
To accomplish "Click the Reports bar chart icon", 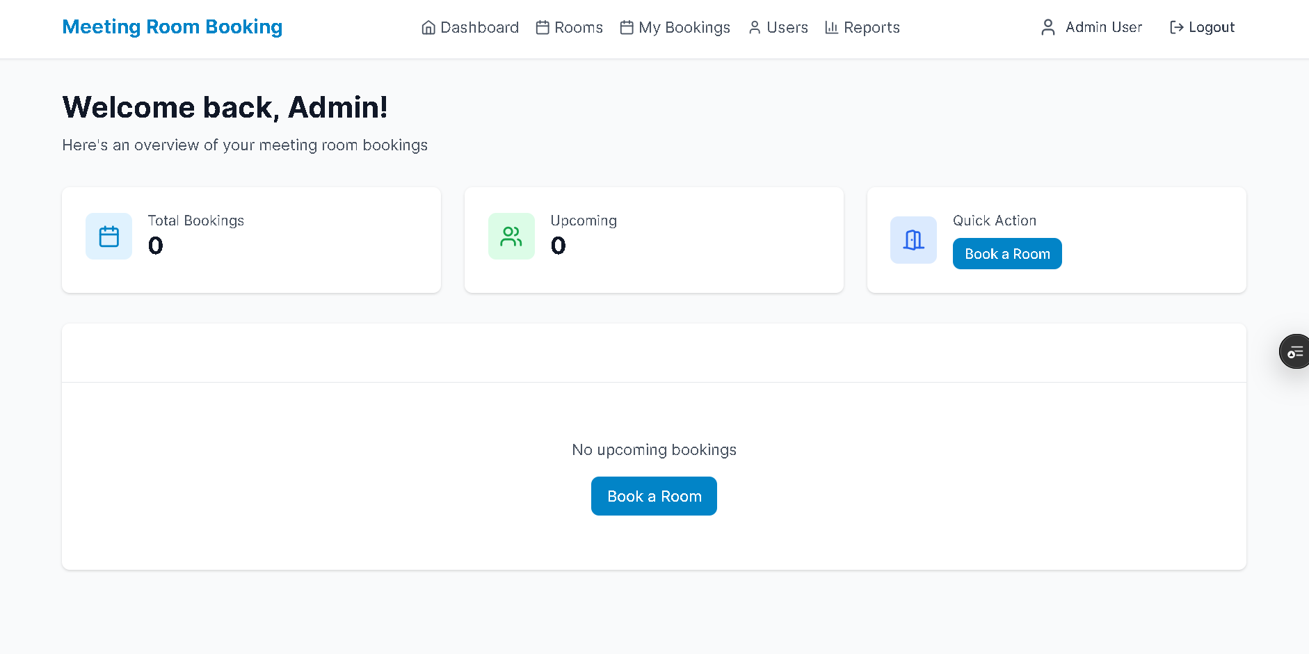I will click(x=831, y=28).
